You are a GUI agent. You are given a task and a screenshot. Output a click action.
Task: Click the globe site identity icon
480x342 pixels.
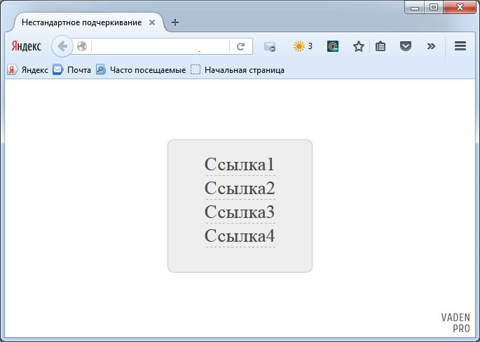click(82, 46)
